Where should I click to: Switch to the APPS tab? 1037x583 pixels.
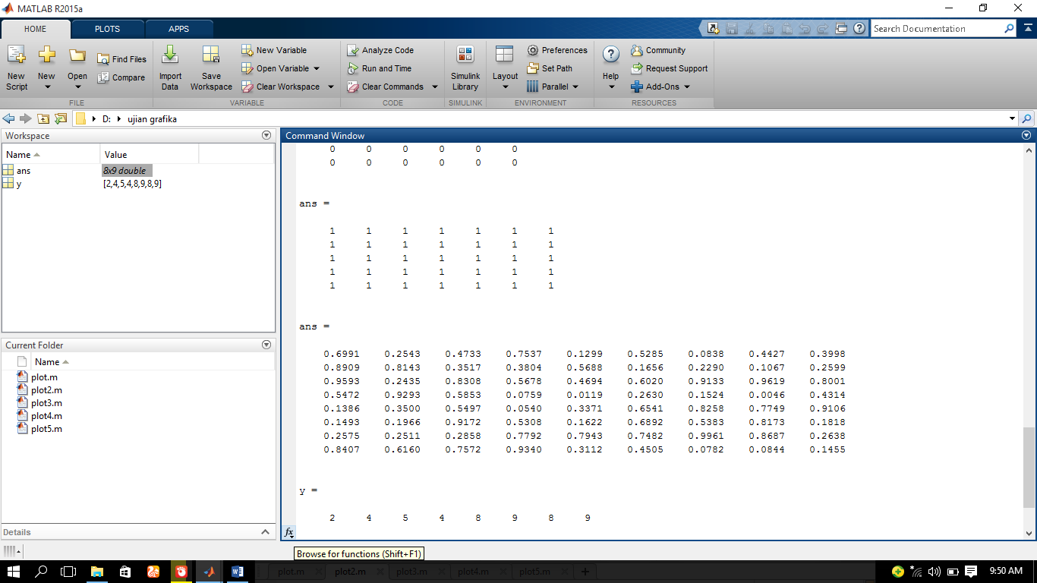(x=179, y=29)
